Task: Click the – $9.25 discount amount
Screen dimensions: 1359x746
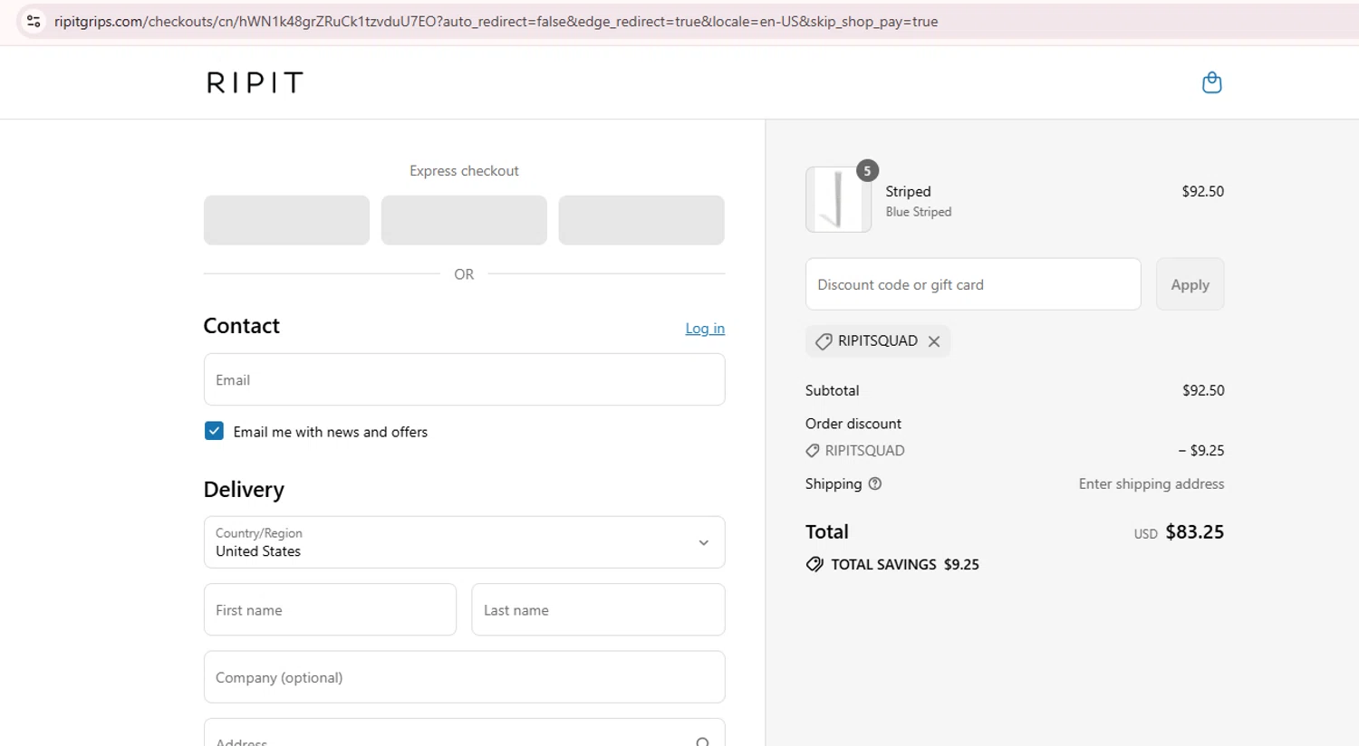Action: pyautogui.click(x=1201, y=450)
